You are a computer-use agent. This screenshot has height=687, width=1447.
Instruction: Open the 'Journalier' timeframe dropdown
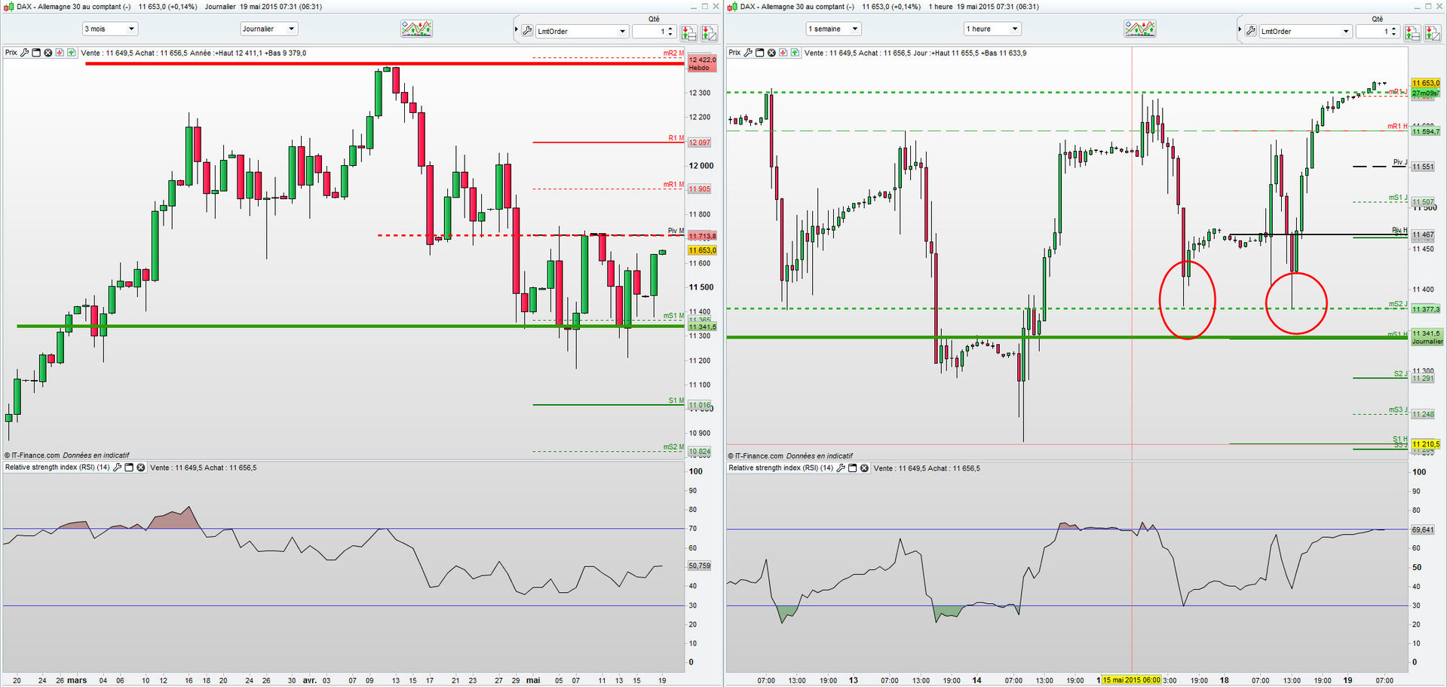269,29
